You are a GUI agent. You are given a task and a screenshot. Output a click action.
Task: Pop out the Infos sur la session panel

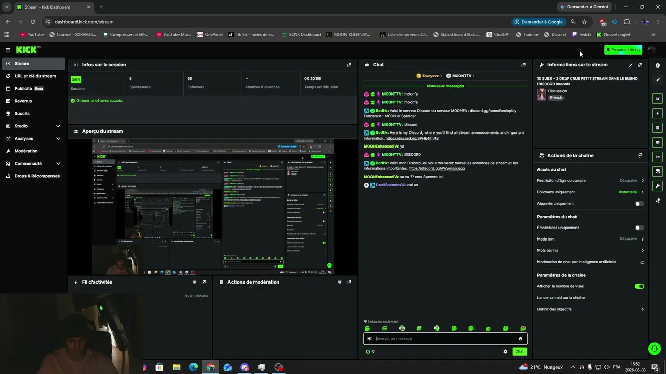click(349, 65)
